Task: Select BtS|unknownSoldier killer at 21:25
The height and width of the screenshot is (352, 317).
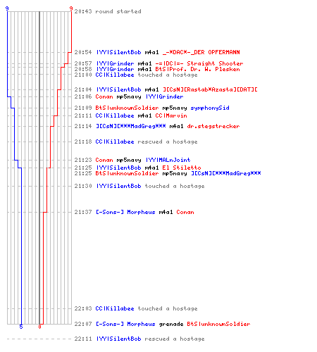Action: click(127, 173)
